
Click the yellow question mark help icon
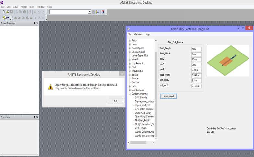4,18
